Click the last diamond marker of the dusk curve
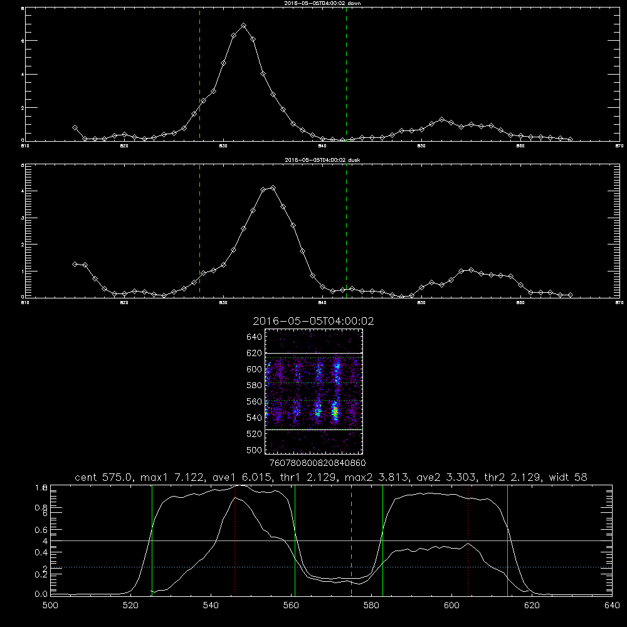Image resolution: width=627 pixels, height=627 pixels. coord(570,295)
